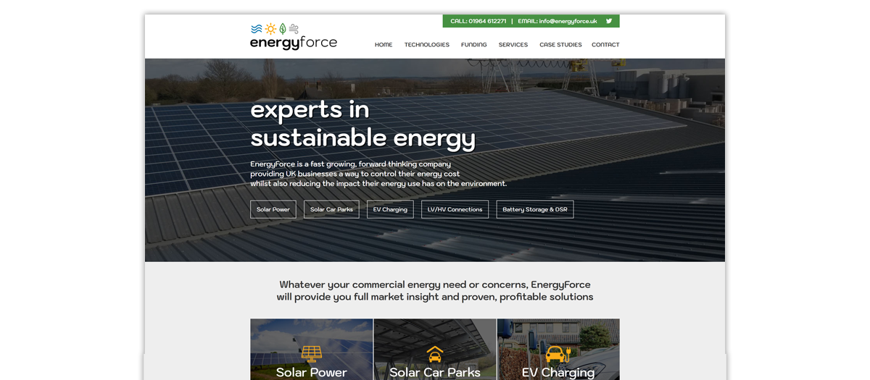Viewport: 870px width, 380px height.
Task: Open Case Studies from the navigation
Action: pyautogui.click(x=560, y=45)
